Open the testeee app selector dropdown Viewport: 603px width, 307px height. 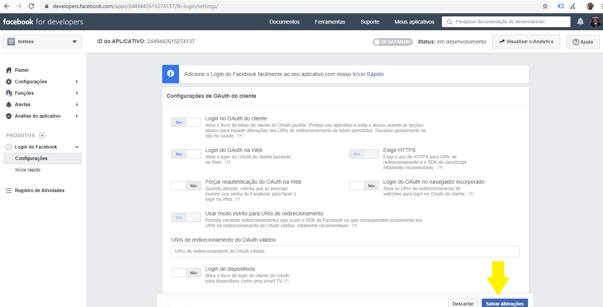42,42
